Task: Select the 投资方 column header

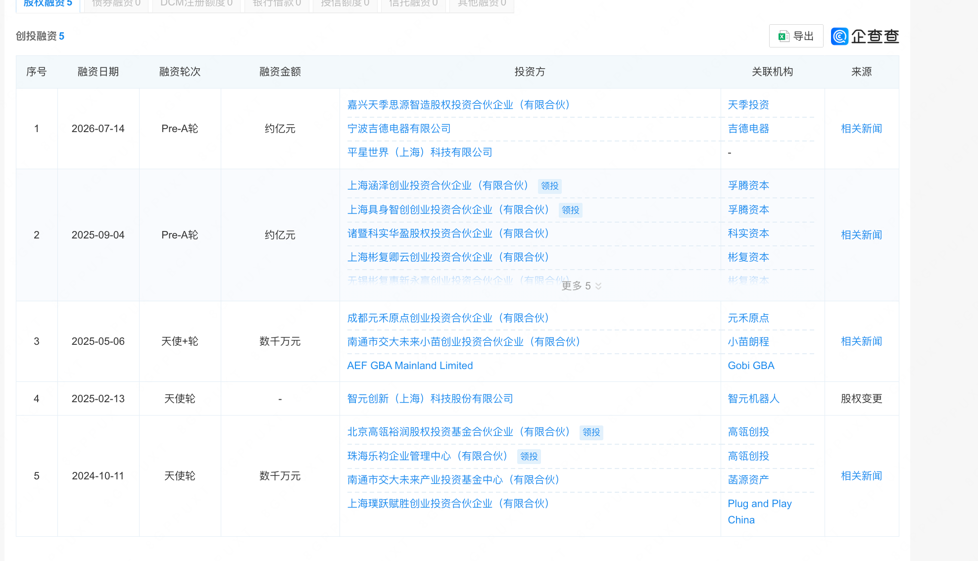Action: coord(530,72)
